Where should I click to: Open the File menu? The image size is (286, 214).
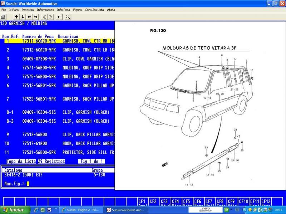(4, 10)
